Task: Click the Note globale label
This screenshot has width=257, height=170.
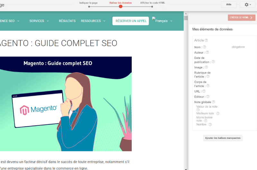Action: (203, 102)
